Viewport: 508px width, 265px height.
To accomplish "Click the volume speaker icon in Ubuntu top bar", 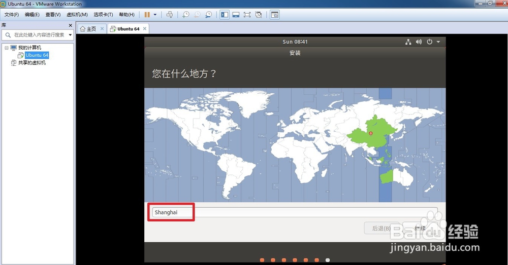I will coord(419,42).
